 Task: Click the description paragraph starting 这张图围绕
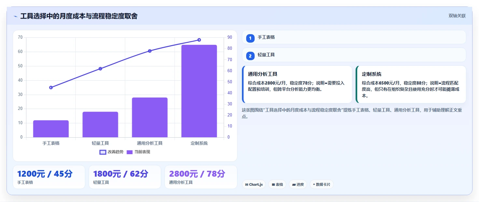click(352, 113)
